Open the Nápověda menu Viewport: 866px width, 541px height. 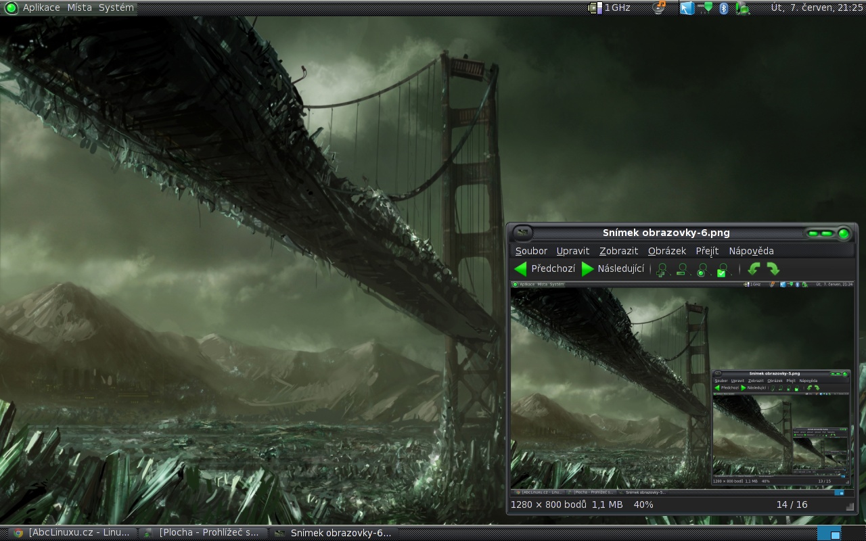[751, 251]
